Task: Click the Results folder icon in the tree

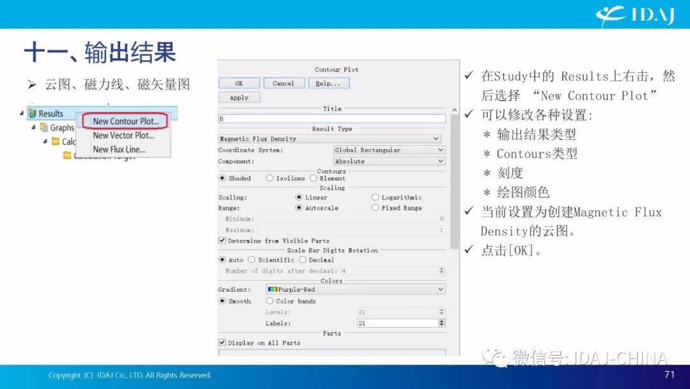Action: click(32, 114)
